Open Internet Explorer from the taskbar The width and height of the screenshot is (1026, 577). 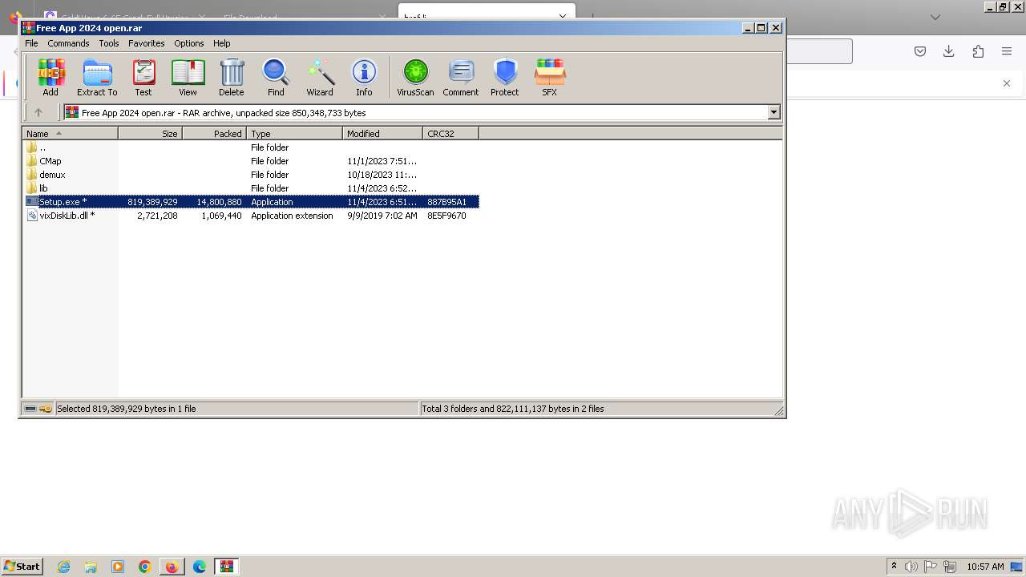[x=63, y=567]
